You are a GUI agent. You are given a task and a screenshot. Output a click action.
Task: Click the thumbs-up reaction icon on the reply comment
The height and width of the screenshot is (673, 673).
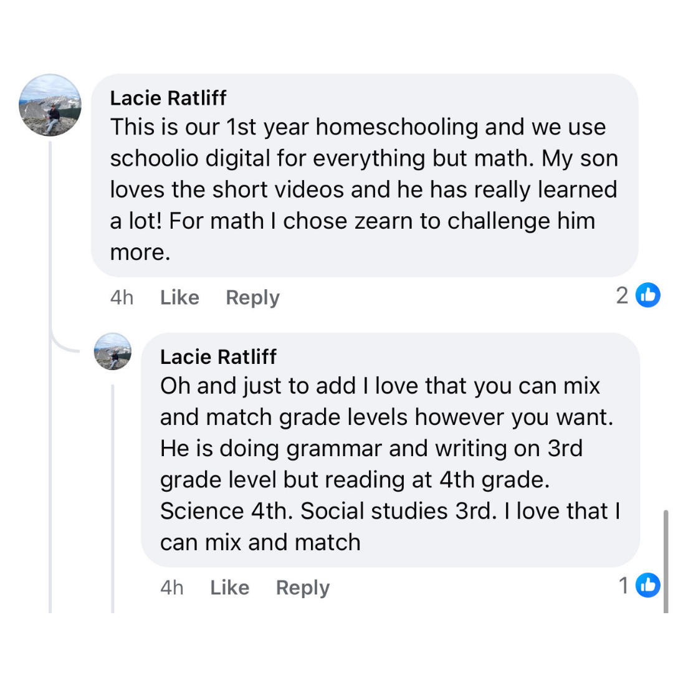(x=648, y=586)
